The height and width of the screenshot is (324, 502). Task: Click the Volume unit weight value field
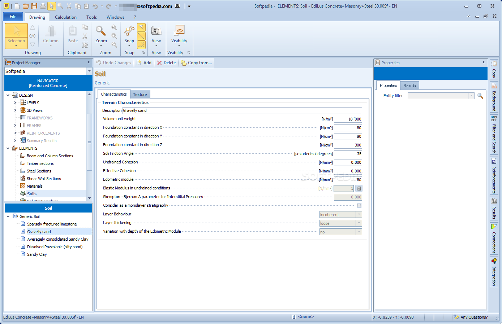coord(348,119)
